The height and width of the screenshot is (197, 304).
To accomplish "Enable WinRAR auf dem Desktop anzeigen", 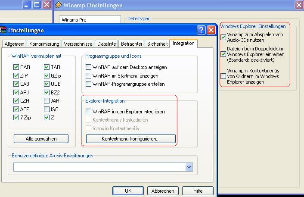I will pyautogui.click(x=88, y=67).
